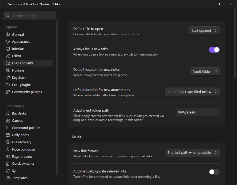This screenshot has height=185, width=237.
Task: Click the Backlinks link icon
Action: pos(8,113)
